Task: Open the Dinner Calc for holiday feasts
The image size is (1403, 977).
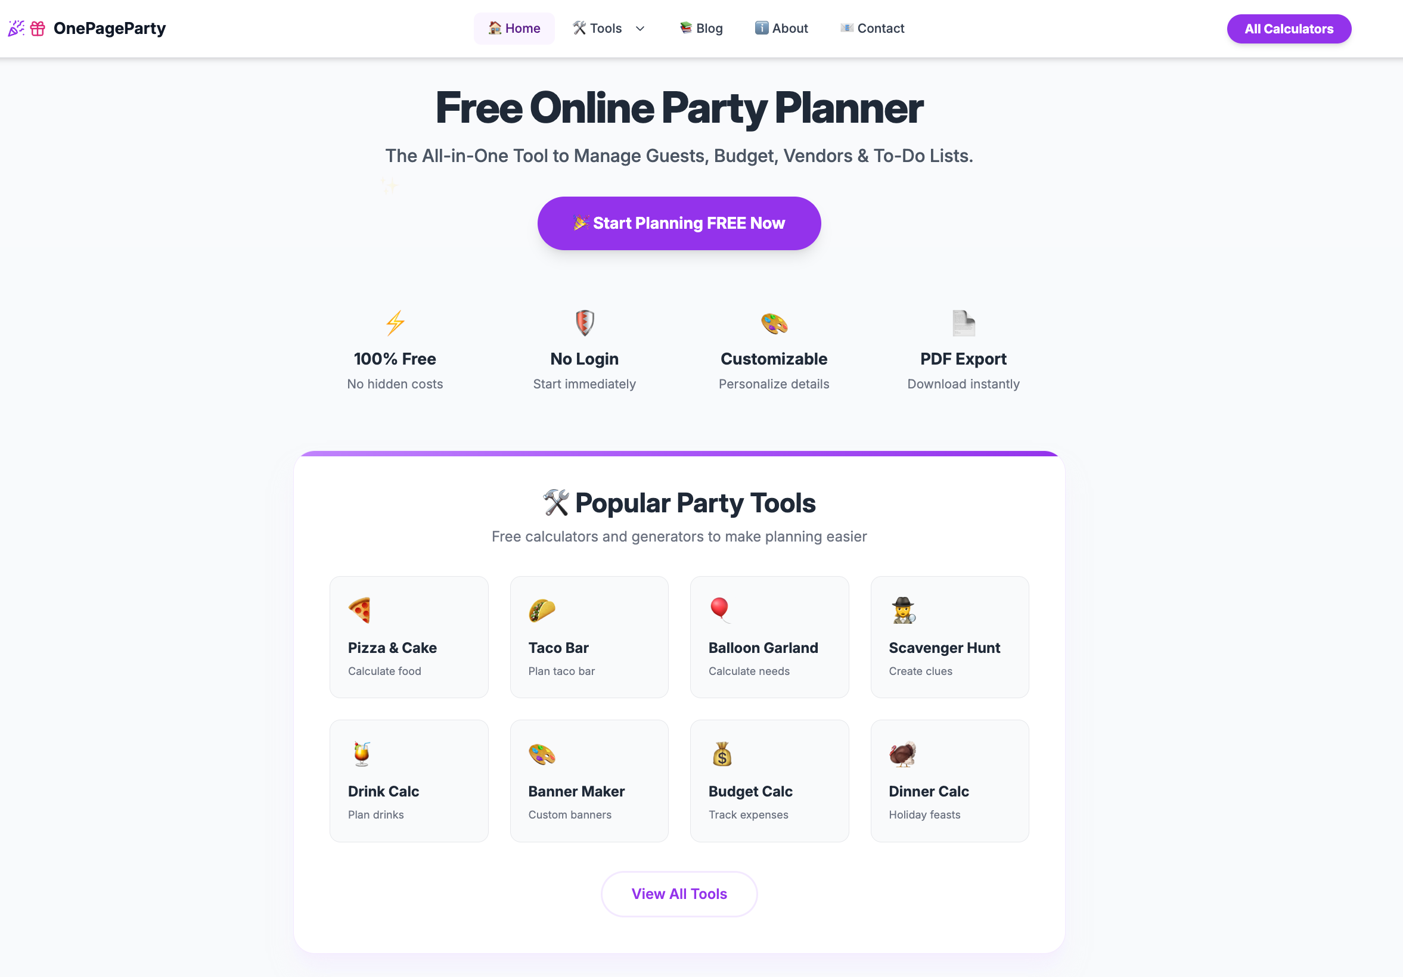Action: (x=949, y=780)
